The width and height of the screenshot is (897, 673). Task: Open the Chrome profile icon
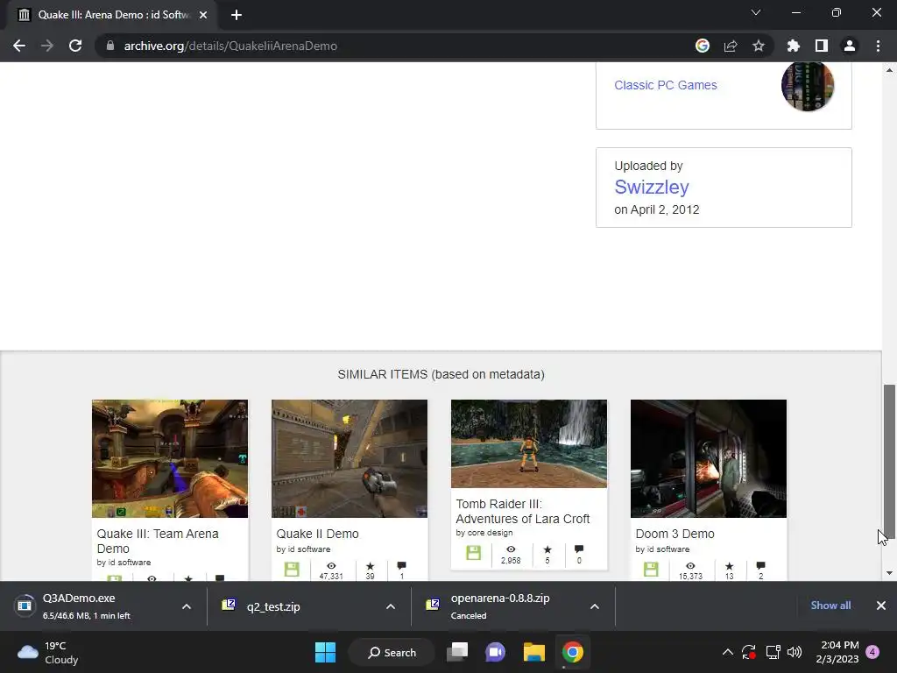(x=850, y=46)
